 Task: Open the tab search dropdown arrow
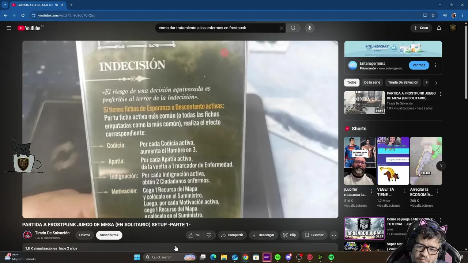[x=5, y=5]
